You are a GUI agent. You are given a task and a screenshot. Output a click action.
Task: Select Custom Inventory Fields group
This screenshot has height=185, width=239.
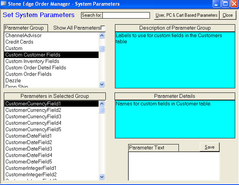pos(51,61)
